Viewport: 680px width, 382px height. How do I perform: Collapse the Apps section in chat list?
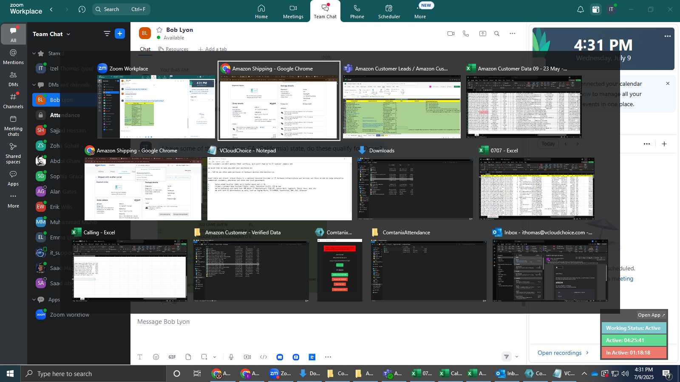34,300
